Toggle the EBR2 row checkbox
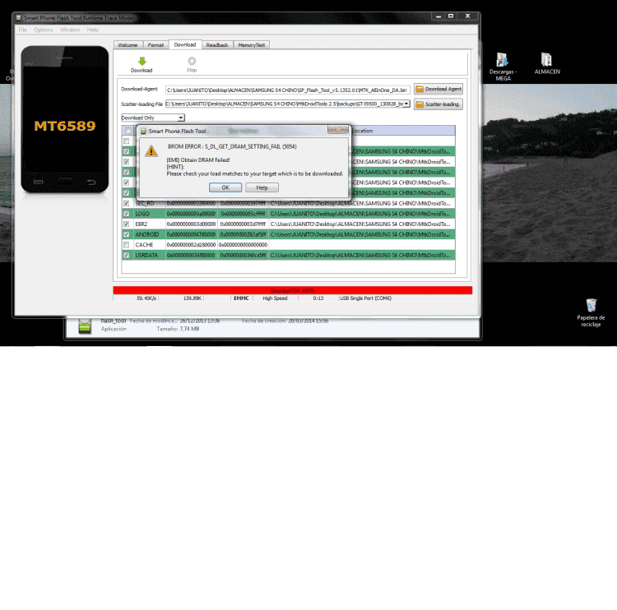The height and width of the screenshot is (610, 617). pyautogui.click(x=127, y=224)
